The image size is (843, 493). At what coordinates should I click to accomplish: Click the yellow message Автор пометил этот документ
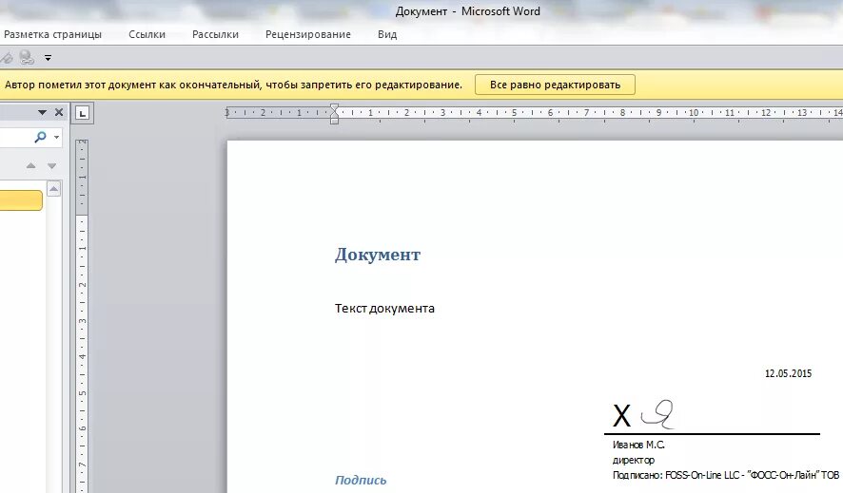233,85
